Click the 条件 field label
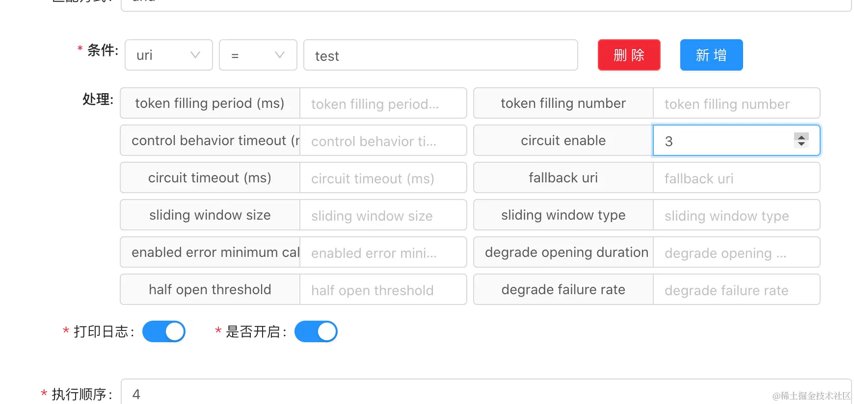Viewport: 854px width, 404px height. [102, 50]
